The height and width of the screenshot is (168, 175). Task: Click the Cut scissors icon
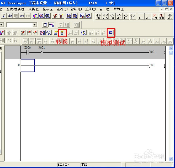4,16
